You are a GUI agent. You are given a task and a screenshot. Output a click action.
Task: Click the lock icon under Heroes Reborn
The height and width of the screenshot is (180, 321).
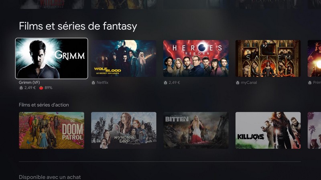pos(165,83)
